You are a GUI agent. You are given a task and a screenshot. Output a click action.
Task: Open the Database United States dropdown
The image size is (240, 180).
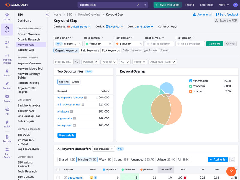tap(79, 27)
